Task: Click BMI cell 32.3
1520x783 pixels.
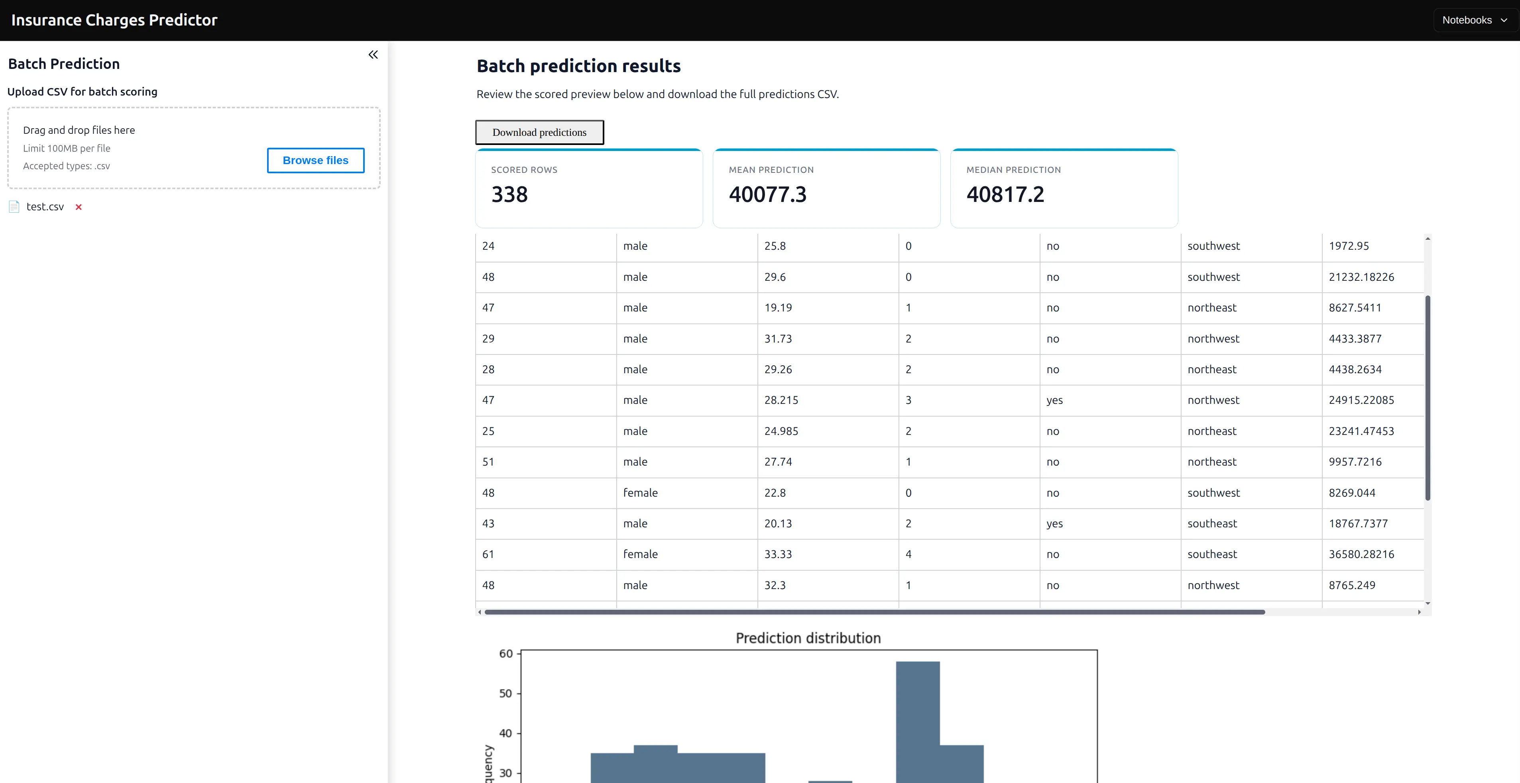Action: point(828,585)
